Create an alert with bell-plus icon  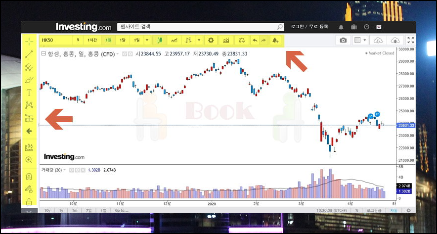(275, 41)
